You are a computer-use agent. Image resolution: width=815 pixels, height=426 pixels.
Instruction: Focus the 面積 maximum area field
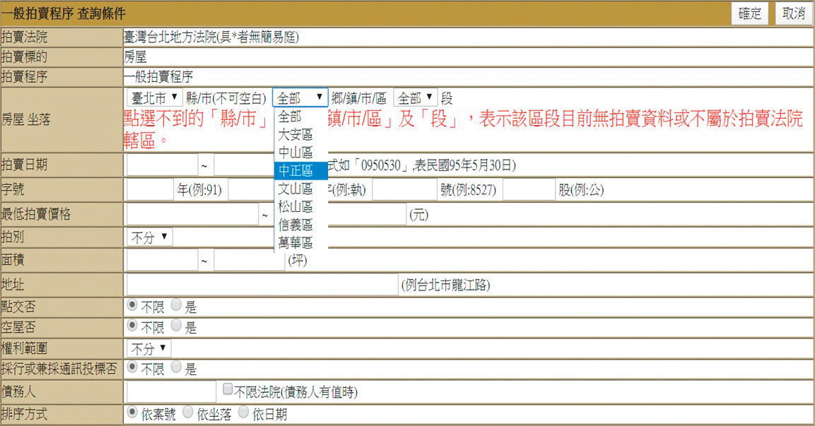click(x=250, y=260)
